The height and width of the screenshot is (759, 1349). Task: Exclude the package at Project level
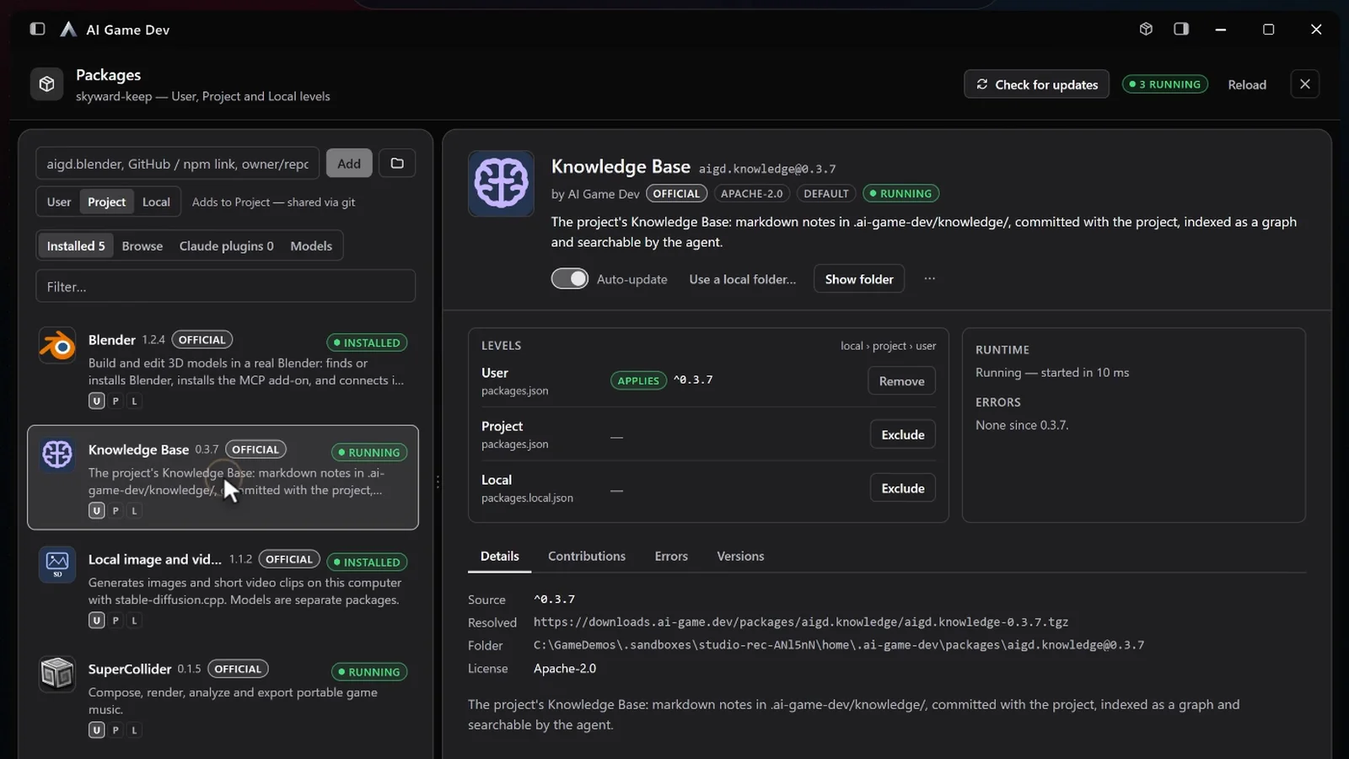pyautogui.click(x=903, y=435)
